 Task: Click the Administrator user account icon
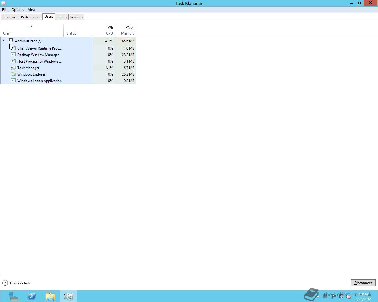pyautogui.click(x=11, y=41)
